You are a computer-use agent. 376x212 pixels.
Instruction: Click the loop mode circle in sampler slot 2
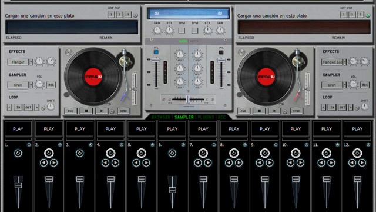49,153
